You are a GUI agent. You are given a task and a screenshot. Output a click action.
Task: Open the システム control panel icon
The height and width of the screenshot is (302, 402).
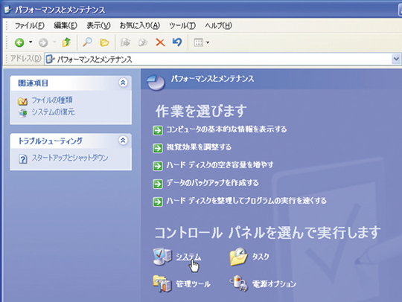[162, 256]
